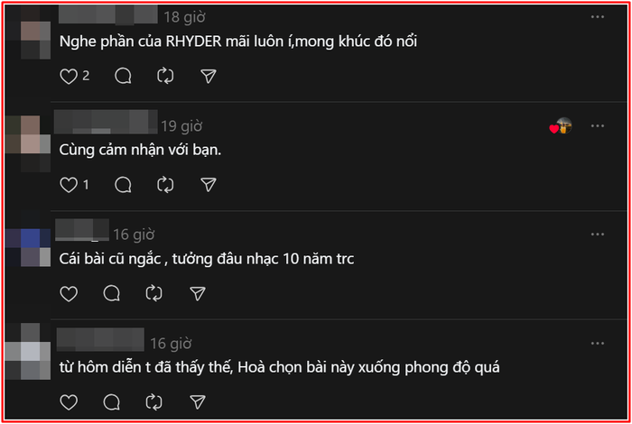Share the 'Cái bài cũ ngắc' comment
The image size is (632, 424).
pos(198,293)
